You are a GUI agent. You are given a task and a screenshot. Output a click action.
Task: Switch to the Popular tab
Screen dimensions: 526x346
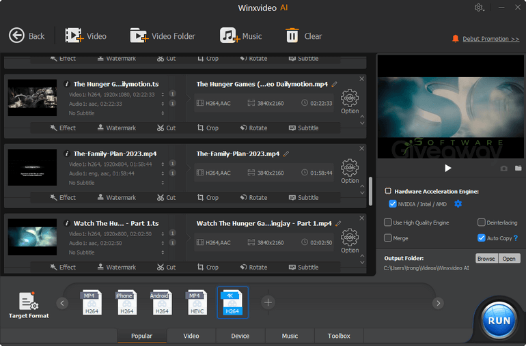coord(141,336)
